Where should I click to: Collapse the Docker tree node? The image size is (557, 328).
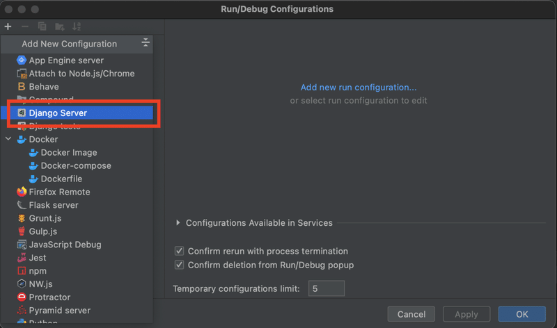(8, 139)
